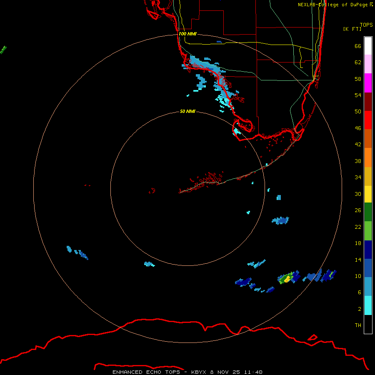Click the 58 legend value
This screenshot has height=375, width=375.
[358, 79]
